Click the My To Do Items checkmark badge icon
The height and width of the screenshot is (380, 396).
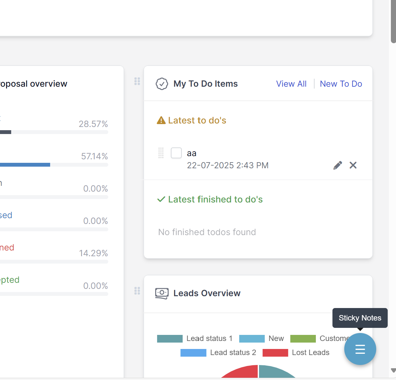[x=162, y=84]
